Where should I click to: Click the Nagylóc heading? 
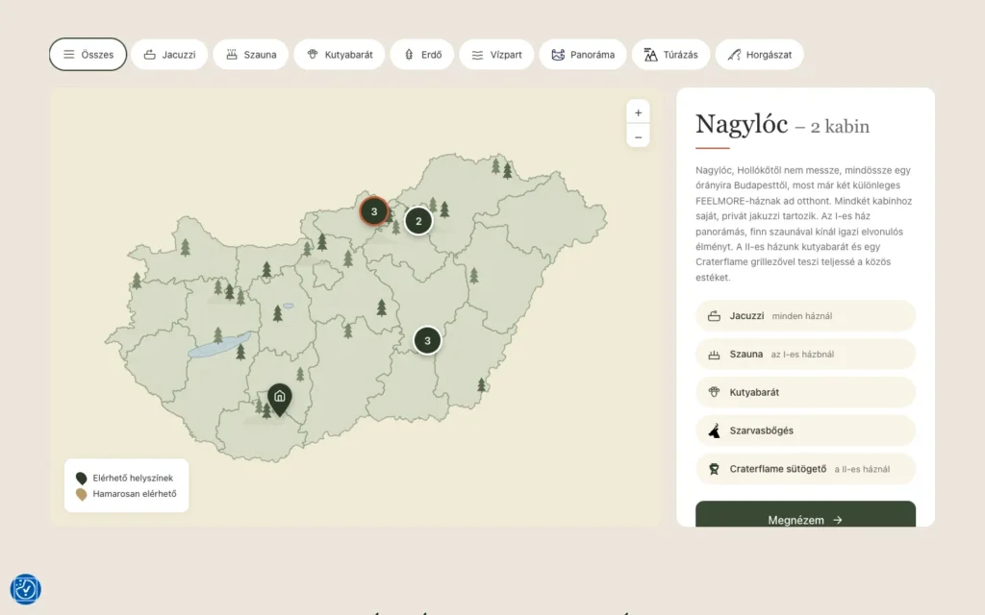click(x=742, y=124)
